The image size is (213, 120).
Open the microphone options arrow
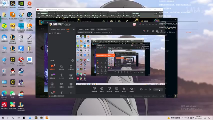(127, 89)
